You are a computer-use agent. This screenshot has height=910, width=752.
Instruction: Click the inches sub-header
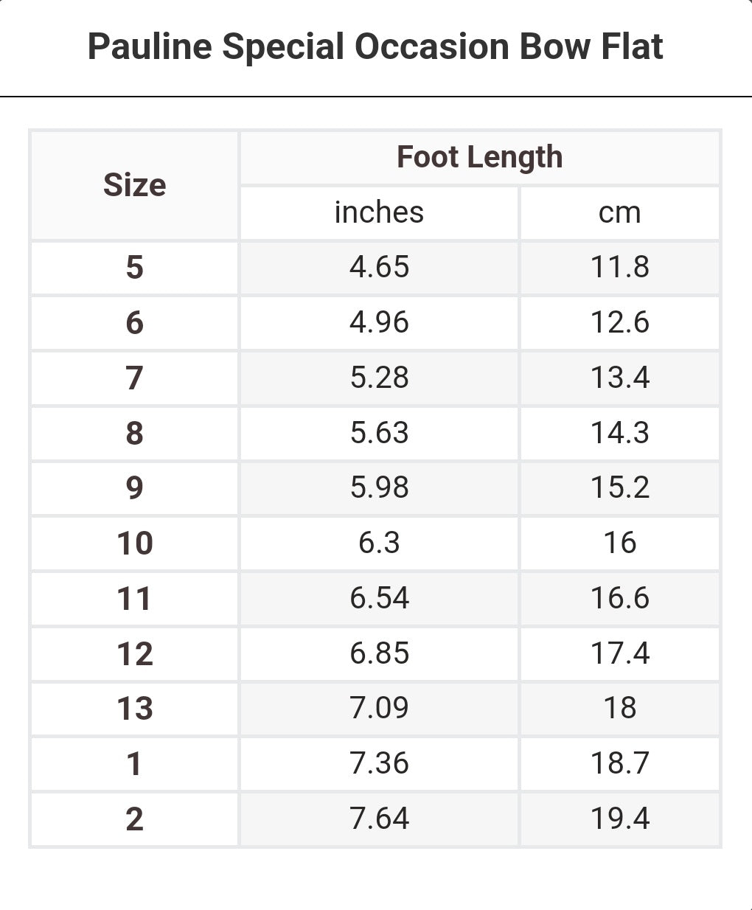point(379,212)
